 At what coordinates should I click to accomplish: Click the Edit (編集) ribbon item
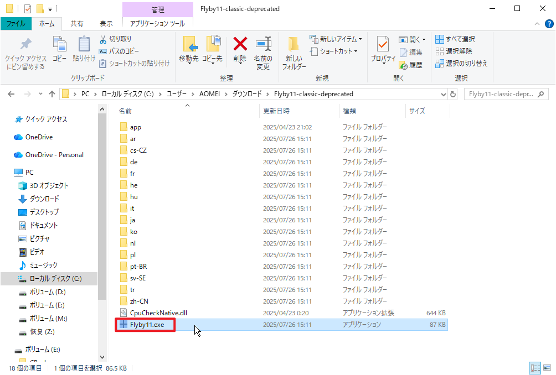(411, 53)
